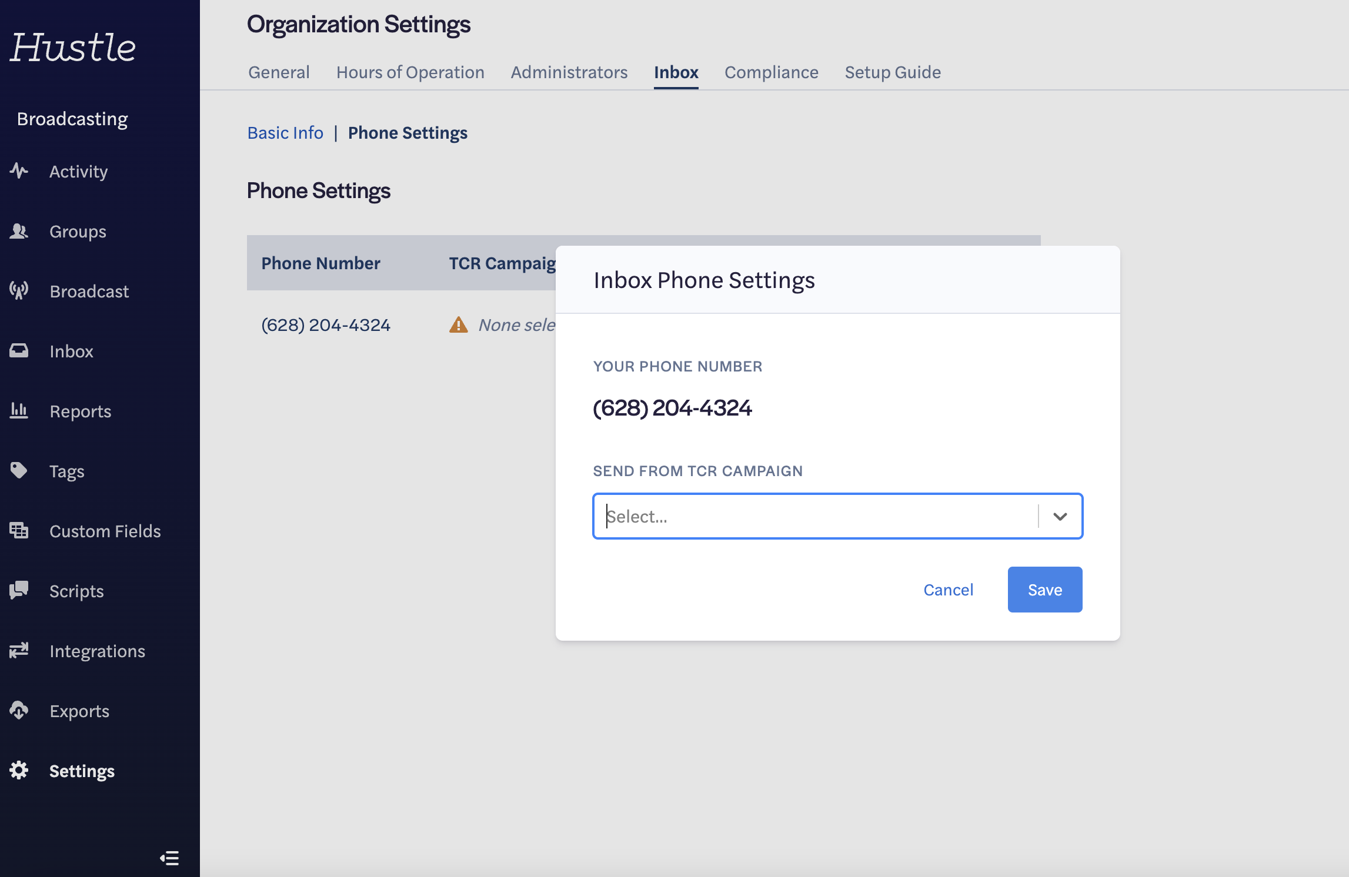Select the Groups icon
This screenshot has height=877, width=1349.
tap(18, 231)
